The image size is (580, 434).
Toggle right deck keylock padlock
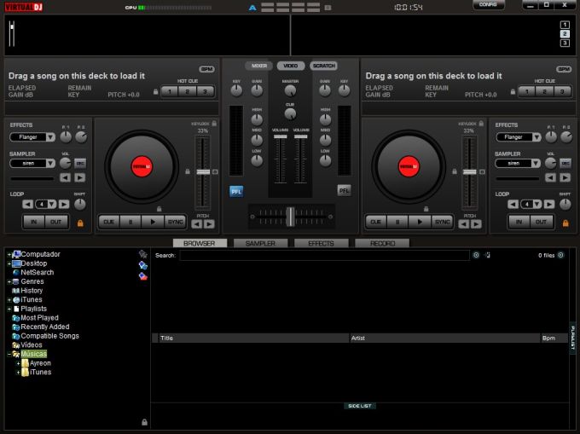click(x=481, y=124)
